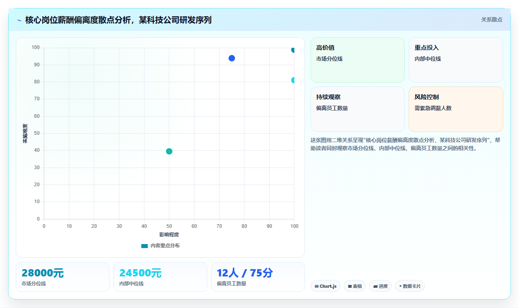Click the 24500元 internal median stat card

point(160,277)
